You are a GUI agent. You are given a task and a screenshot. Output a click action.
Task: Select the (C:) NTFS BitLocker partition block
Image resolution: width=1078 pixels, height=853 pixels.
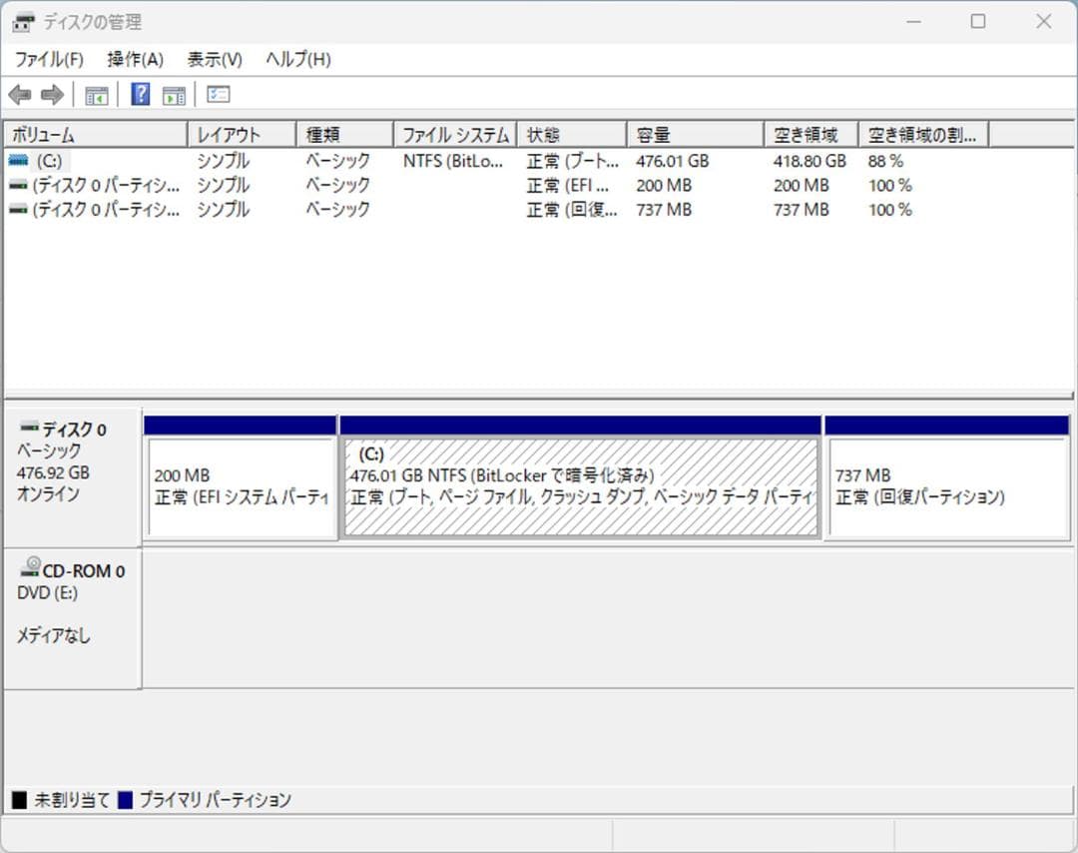pos(579,479)
